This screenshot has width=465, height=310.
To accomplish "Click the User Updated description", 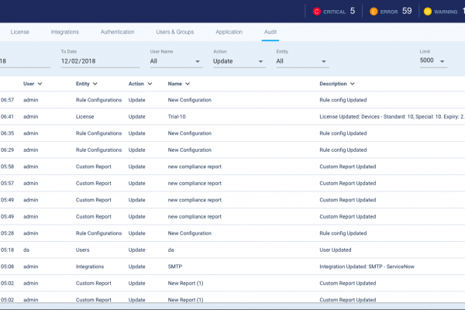I will pos(336,250).
